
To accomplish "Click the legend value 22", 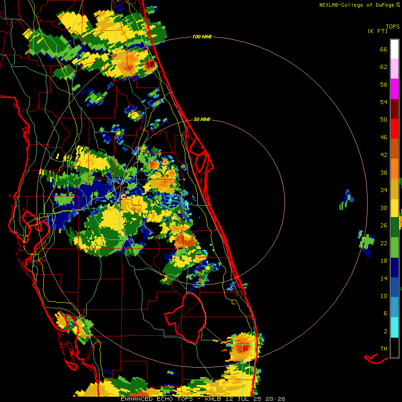I will tap(384, 243).
